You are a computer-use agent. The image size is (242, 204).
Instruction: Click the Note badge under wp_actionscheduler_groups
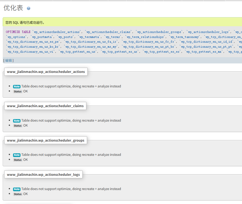coord(17,155)
